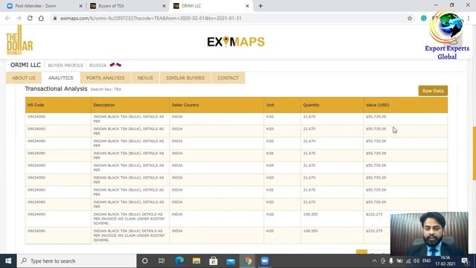This screenshot has height=268, width=476.
Task: Select the ORIMI LLC browser tab
Action: [x=210, y=6]
